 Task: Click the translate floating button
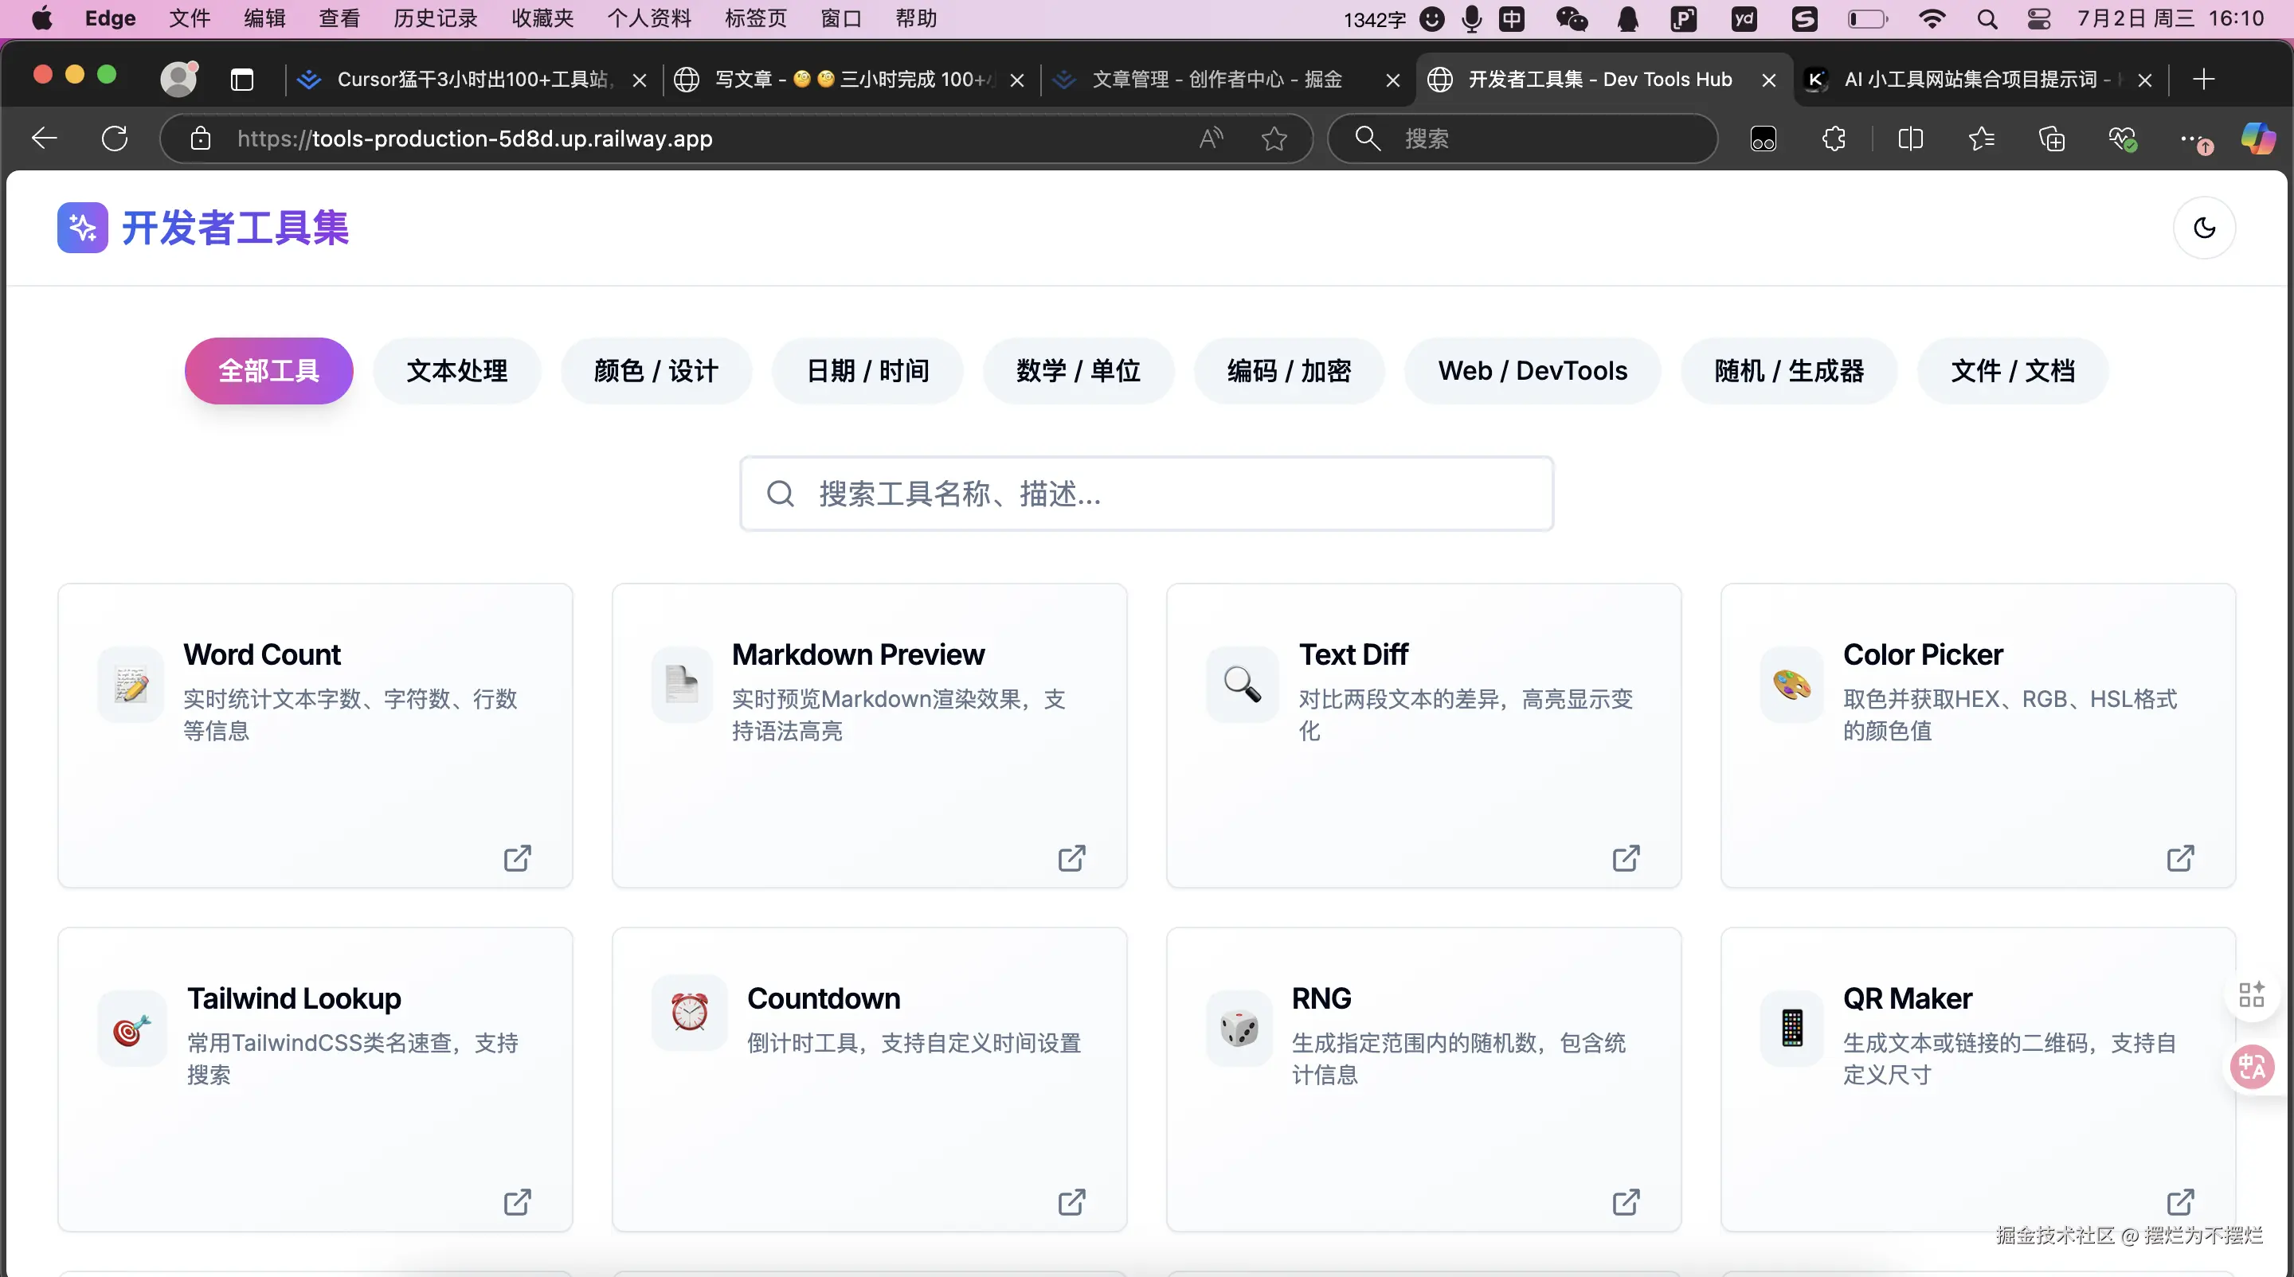[x=2252, y=1066]
